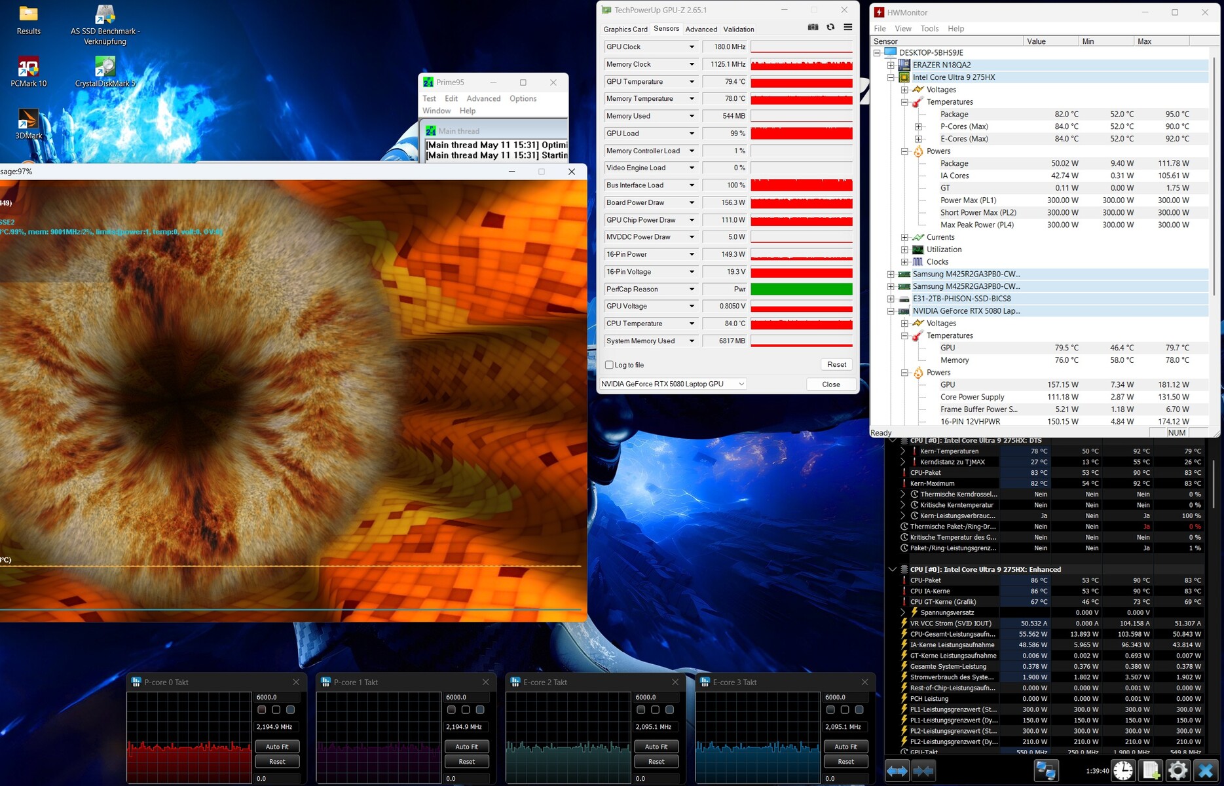Click the HWiNFO network computers icon
This screenshot has width=1224, height=786.
[1046, 771]
